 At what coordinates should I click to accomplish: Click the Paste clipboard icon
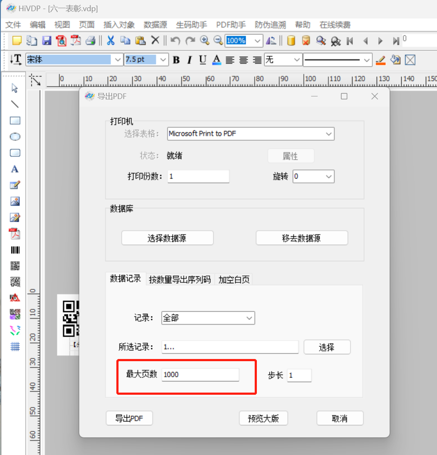pyautogui.click(x=140, y=40)
